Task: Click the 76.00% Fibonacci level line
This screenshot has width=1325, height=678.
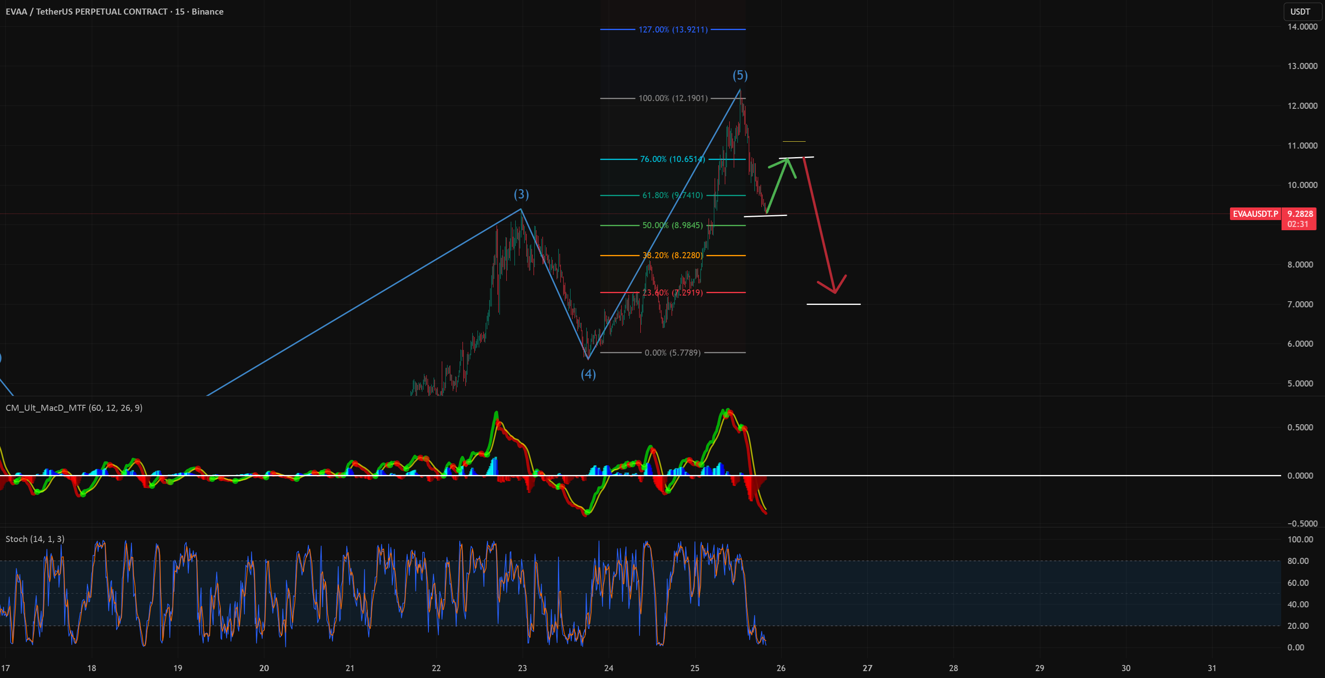Action: [x=673, y=160]
